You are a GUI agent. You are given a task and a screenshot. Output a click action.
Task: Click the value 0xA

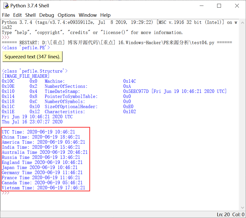127,86
